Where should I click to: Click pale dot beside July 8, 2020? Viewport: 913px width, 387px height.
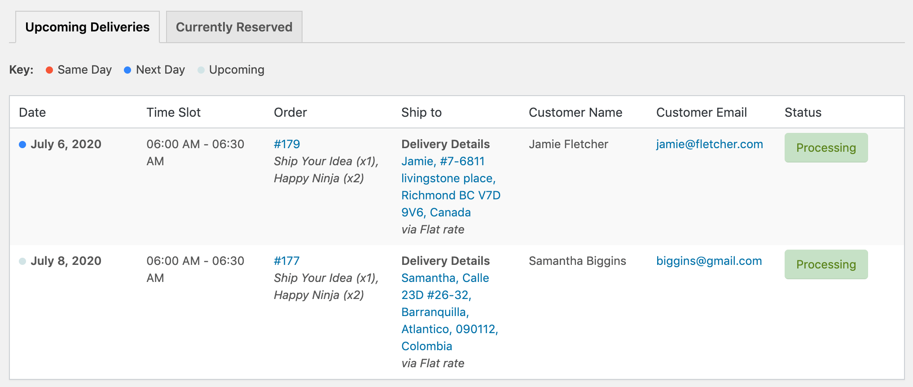[22, 261]
